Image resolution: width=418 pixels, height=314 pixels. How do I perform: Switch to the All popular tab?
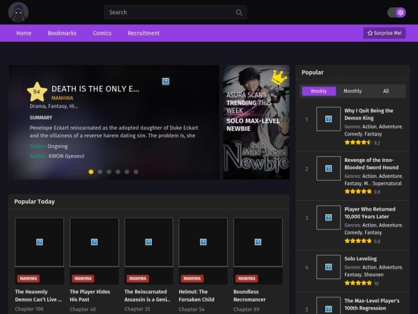[x=386, y=91]
